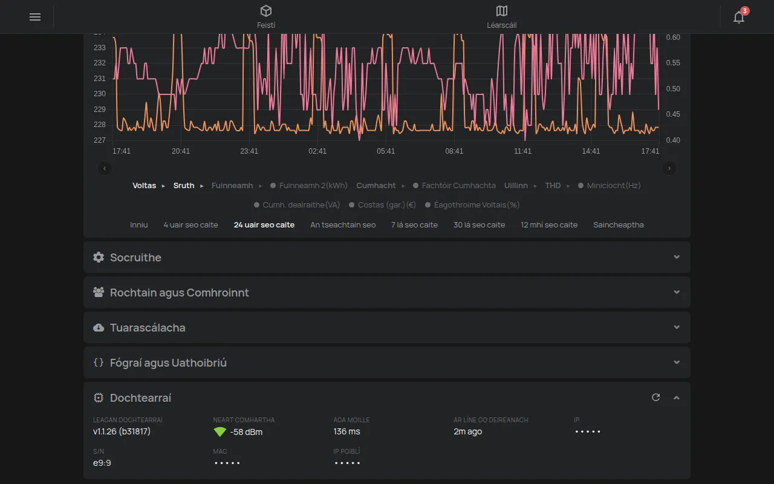Click the Socruithe gear icon

coord(99,257)
